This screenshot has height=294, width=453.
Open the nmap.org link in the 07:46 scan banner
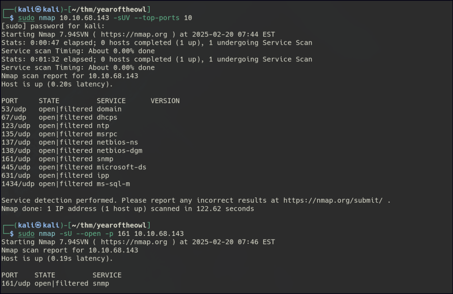[x=134, y=242]
